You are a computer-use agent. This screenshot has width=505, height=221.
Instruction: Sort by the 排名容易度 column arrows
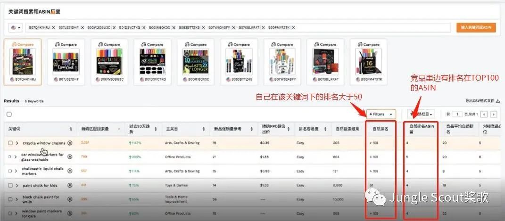coord(325,129)
